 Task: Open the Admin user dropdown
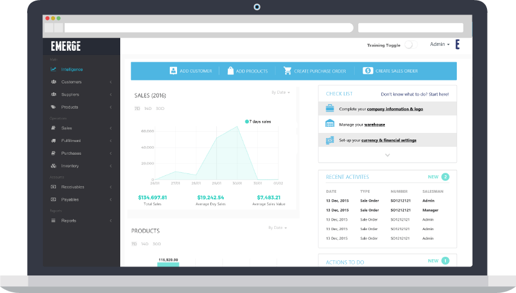(x=439, y=45)
